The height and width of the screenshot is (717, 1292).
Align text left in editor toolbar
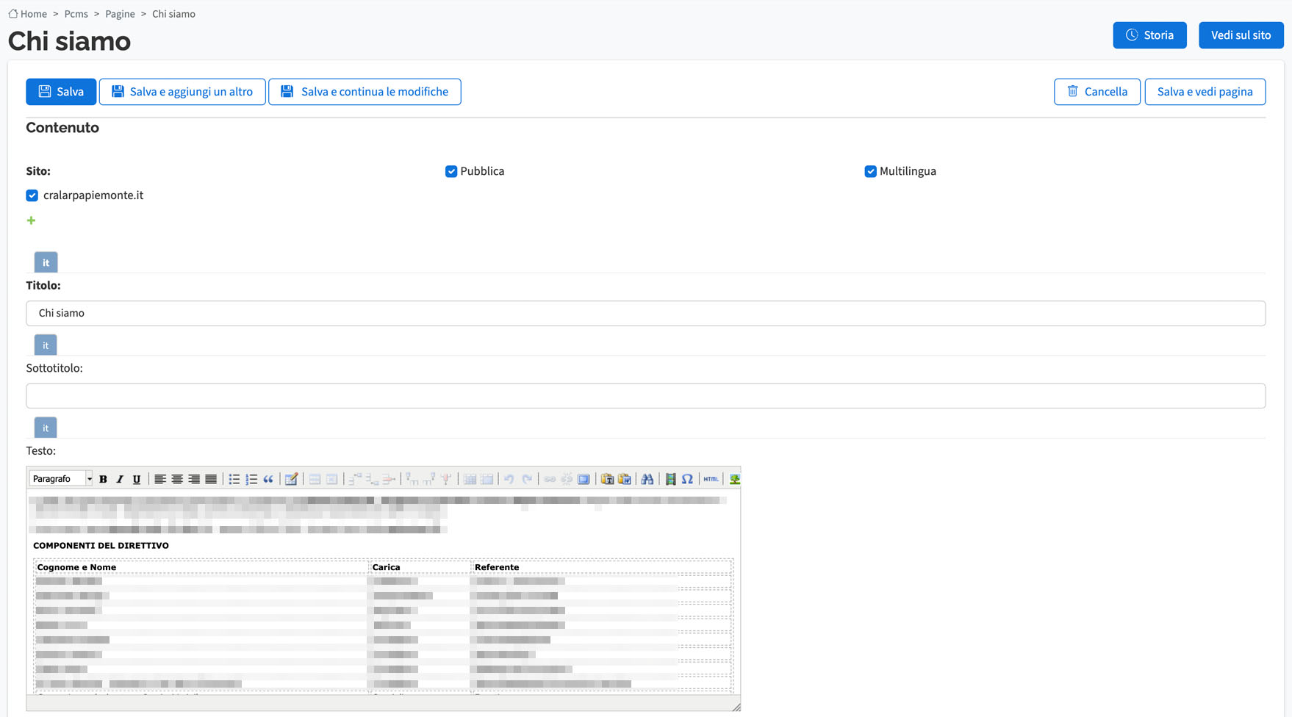[159, 479]
